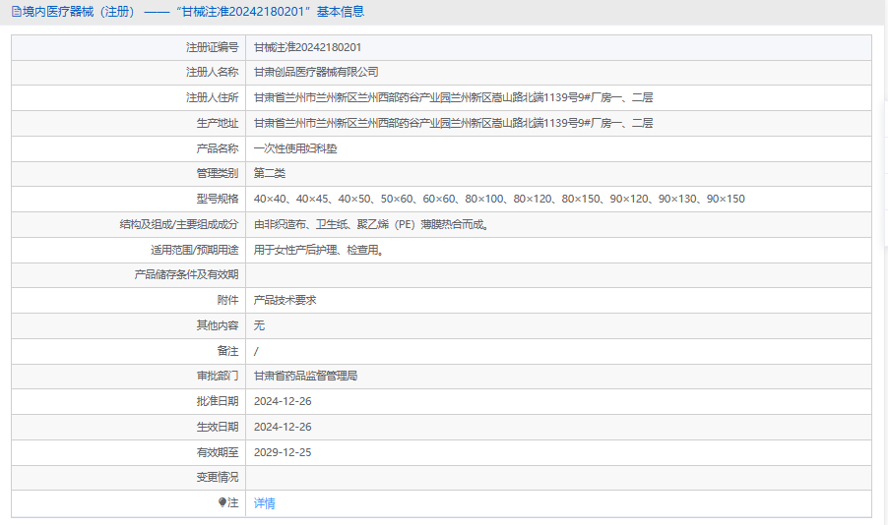Image resolution: width=888 pixels, height=525 pixels.
Task: Click the document icon before 境内医疗器械 title
Action: 16,12
